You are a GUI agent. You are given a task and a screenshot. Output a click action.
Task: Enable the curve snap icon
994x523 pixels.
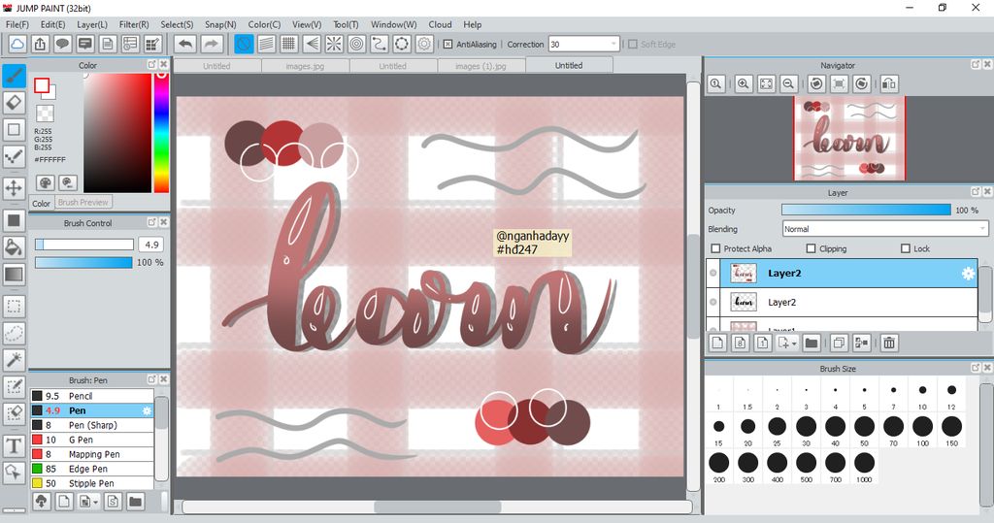380,44
